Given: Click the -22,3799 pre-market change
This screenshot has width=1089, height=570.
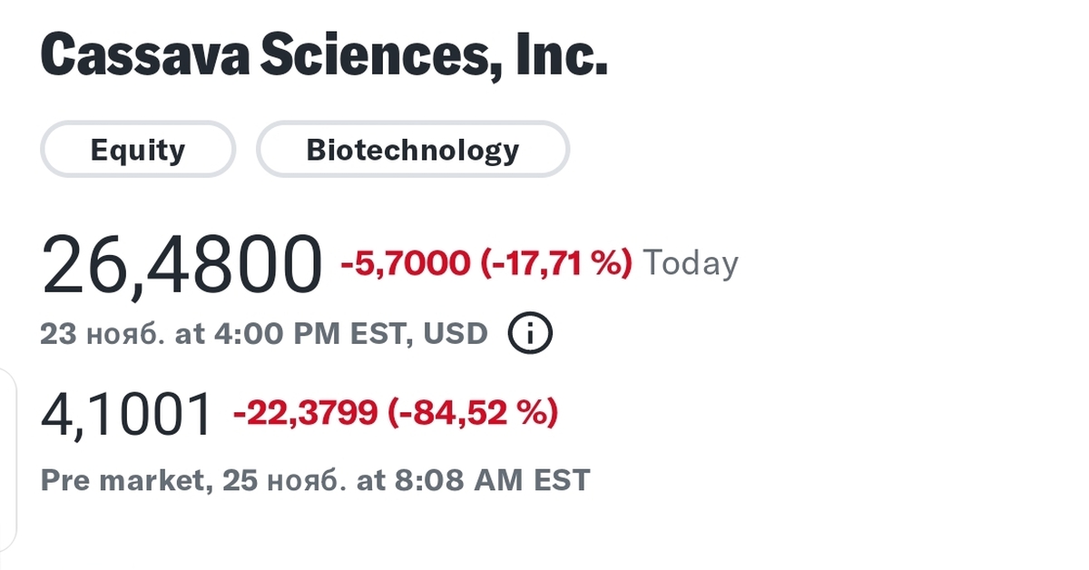Looking at the screenshot, I should point(305,414).
